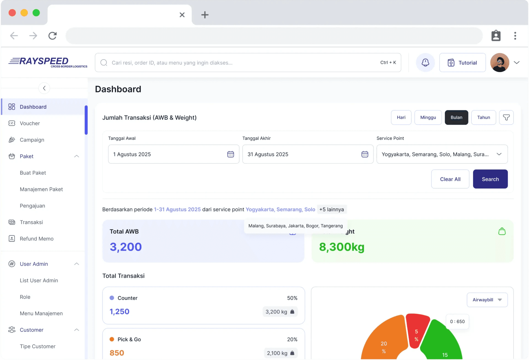Open the Voucher sidebar item
529x360 pixels.
pos(30,123)
